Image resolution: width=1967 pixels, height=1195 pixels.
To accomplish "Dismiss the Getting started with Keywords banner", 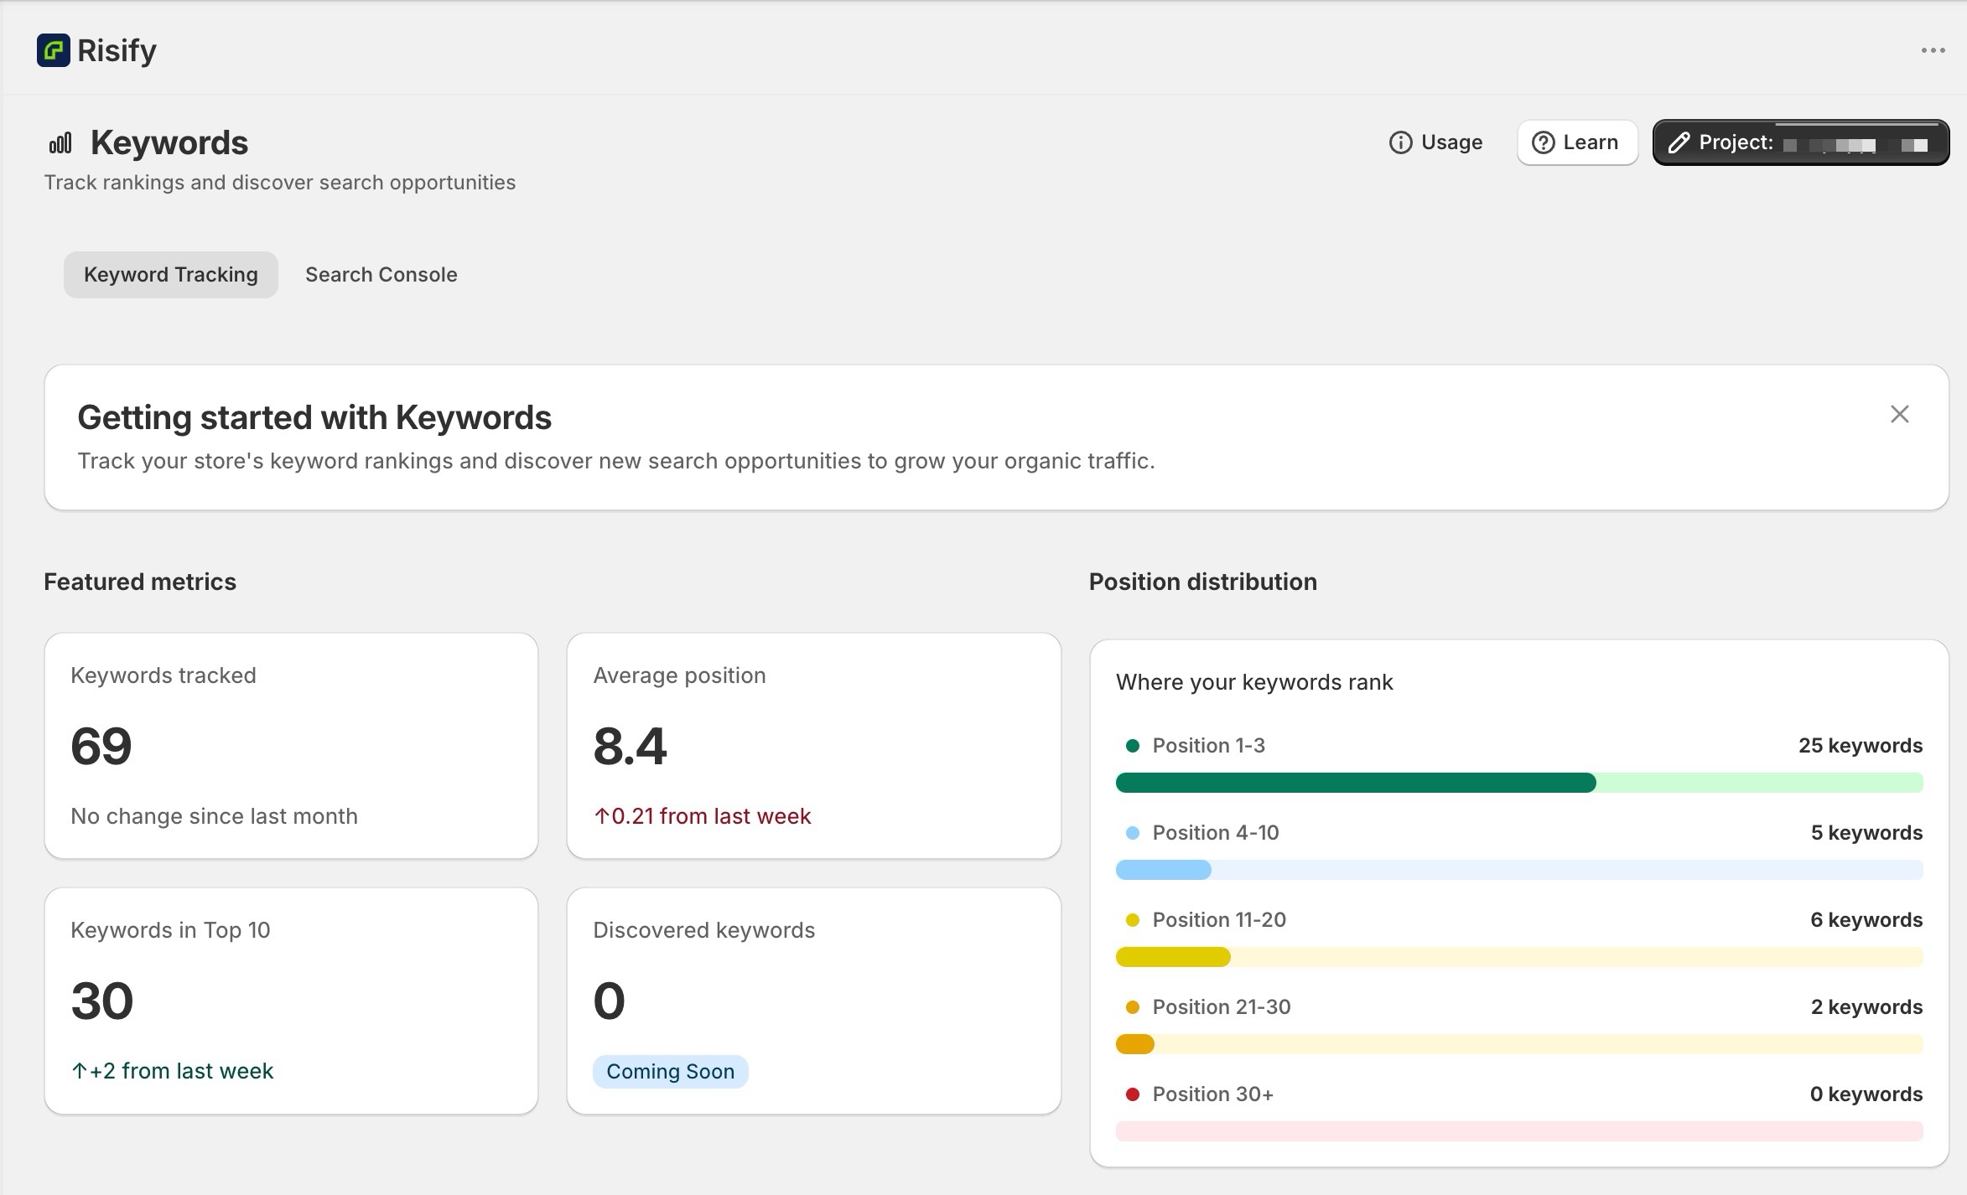I will pos(1899,414).
